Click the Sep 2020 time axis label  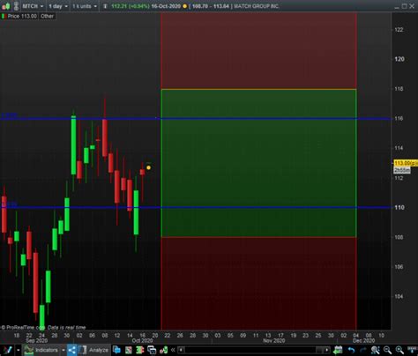(37, 341)
